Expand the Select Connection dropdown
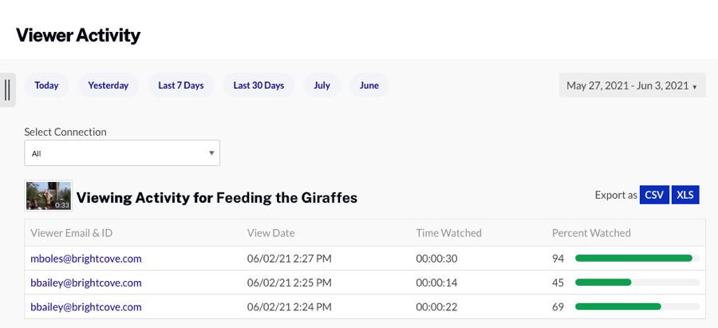 (122, 153)
